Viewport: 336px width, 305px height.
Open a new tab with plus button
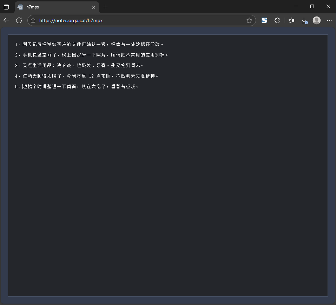click(105, 7)
